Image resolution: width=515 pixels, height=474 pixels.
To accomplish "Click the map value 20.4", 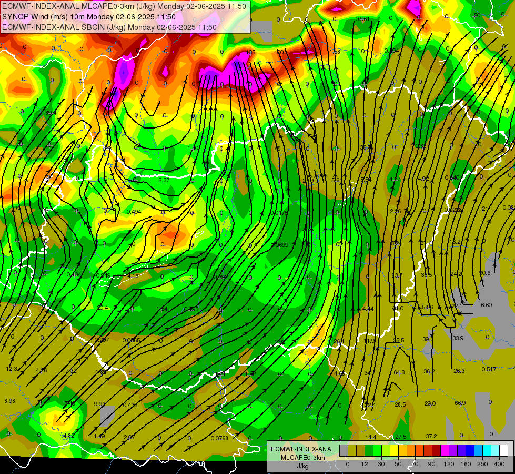I will coord(103,308).
